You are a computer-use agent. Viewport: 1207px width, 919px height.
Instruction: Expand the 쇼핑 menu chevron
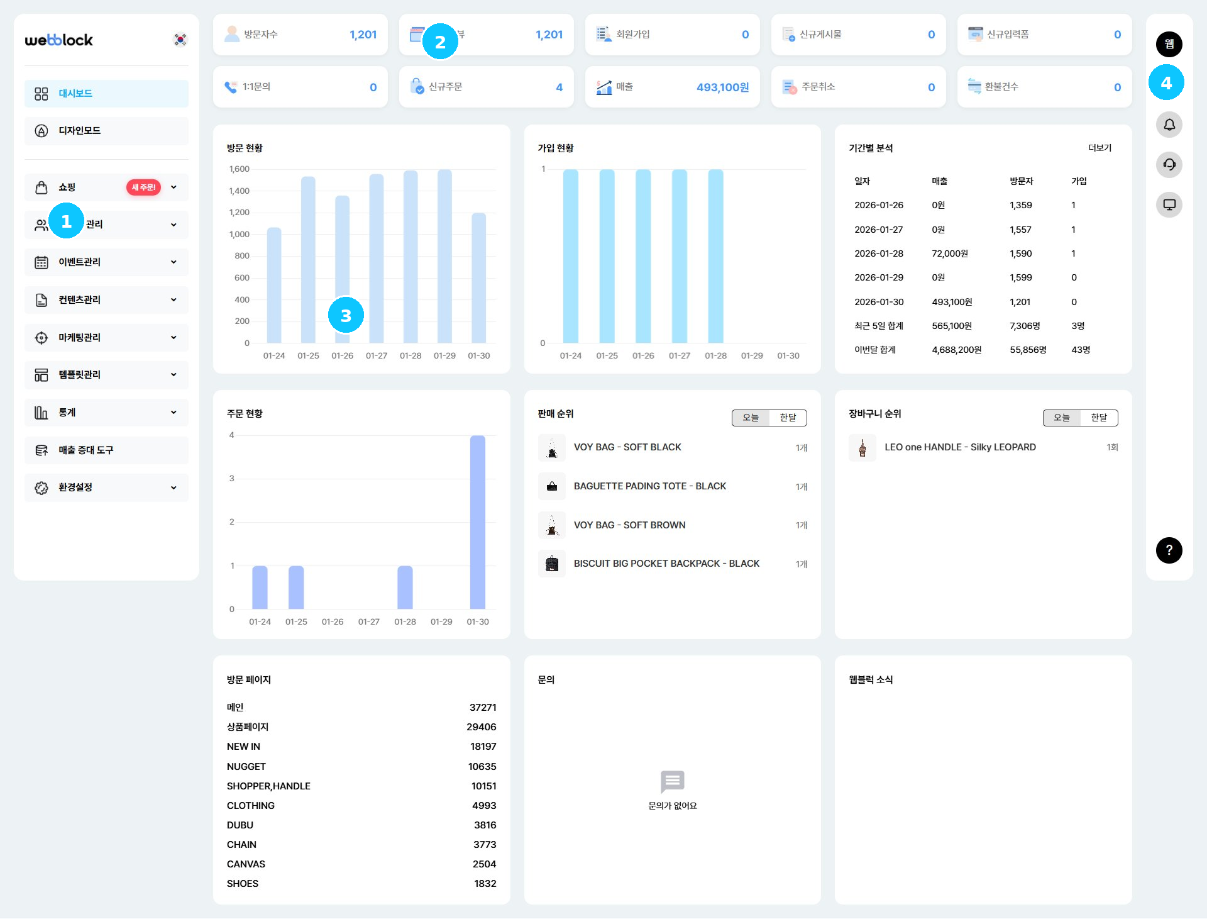[x=174, y=187]
